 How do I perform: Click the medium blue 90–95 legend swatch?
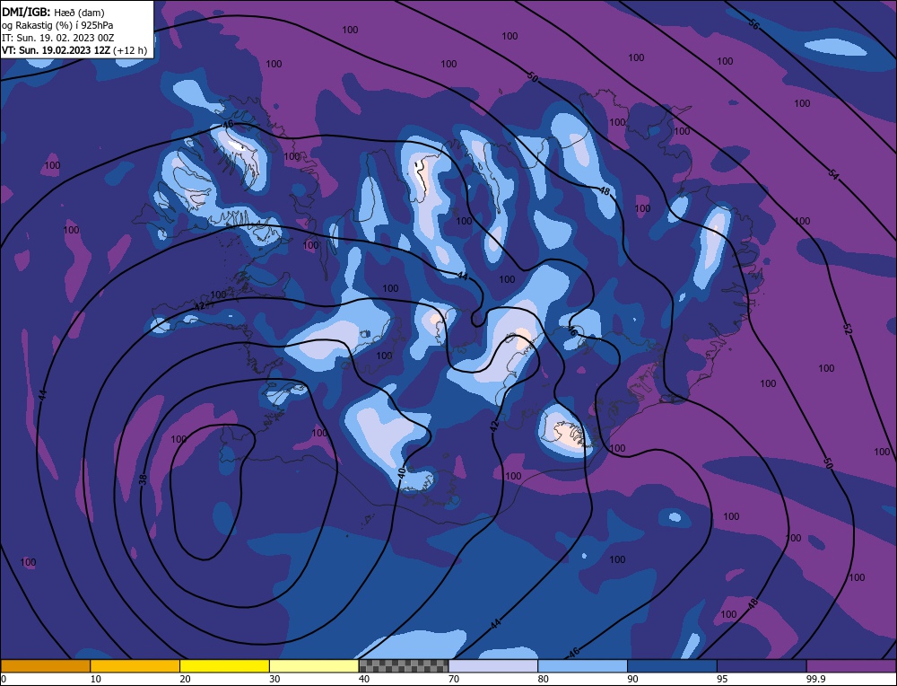pyautogui.click(x=672, y=665)
